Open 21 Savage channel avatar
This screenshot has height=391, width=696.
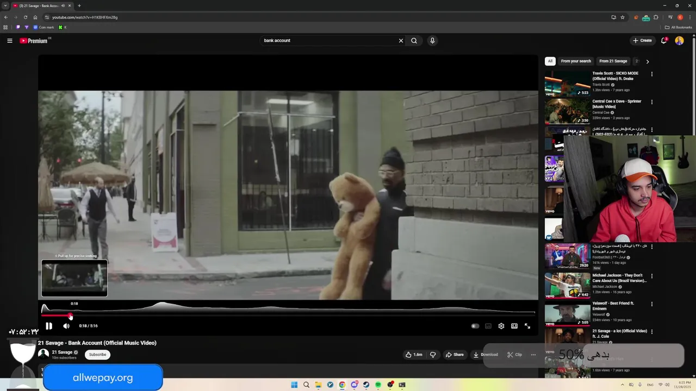point(43,354)
